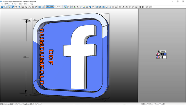Image resolution: width=186 pixels, height=105 pixels.
Task: Save the project with the floppy icon
Action: pyautogui.click(x=6, y=7)
